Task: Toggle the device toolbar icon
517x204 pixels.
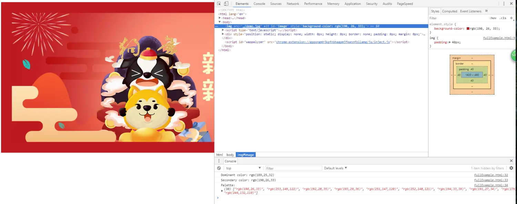Action: (226, 4)
